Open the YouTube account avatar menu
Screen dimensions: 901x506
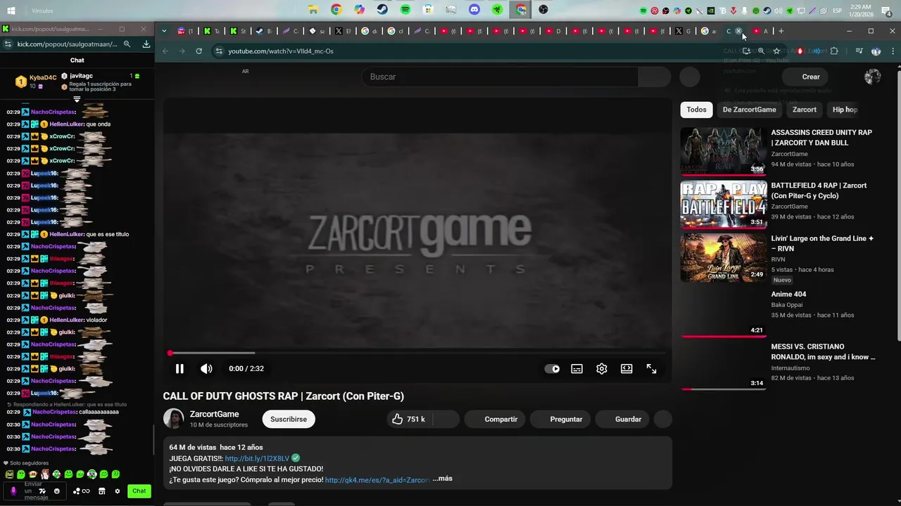pos(872,77)
